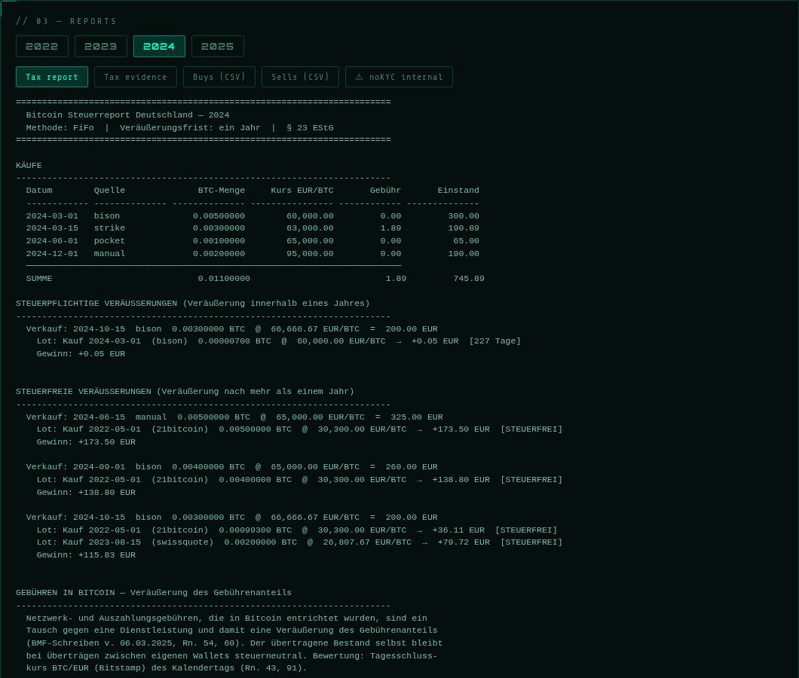Click the '// 03 – REPORTS' section heading
The height and width of the screenshot is (678, 799).
pyautogui.click(x=66, y=21)
